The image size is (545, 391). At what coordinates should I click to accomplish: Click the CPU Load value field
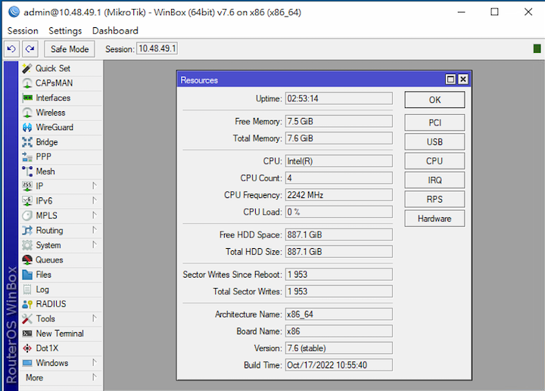pyautogui.click(x=339, y=212)
